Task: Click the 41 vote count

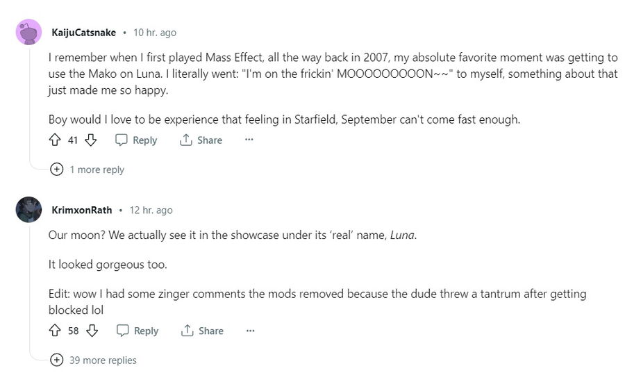Action: point(73,140)
